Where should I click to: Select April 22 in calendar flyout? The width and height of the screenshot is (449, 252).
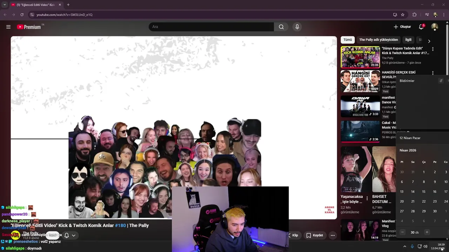(x=424, y=201)
